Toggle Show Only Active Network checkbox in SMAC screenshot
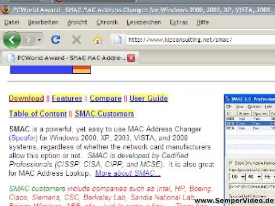The width and height of the screenshot is (275, 206). [x=231, y=163]
